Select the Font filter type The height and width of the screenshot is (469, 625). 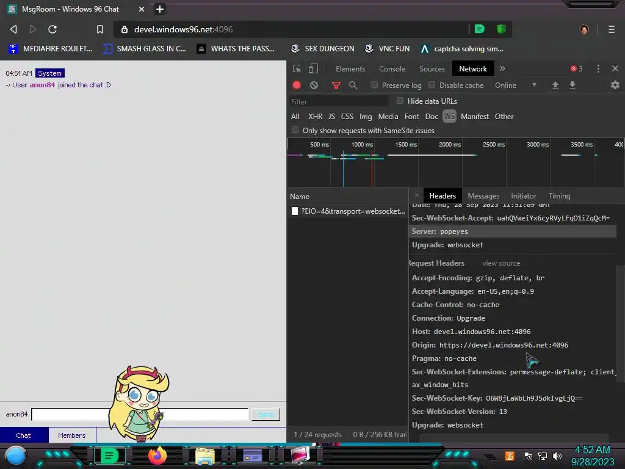coord(412,117)
